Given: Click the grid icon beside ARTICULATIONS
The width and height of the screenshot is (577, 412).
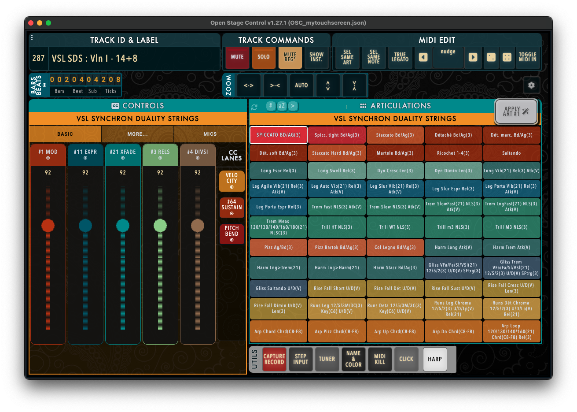Looking at the screenshot, I should (363, 106).
